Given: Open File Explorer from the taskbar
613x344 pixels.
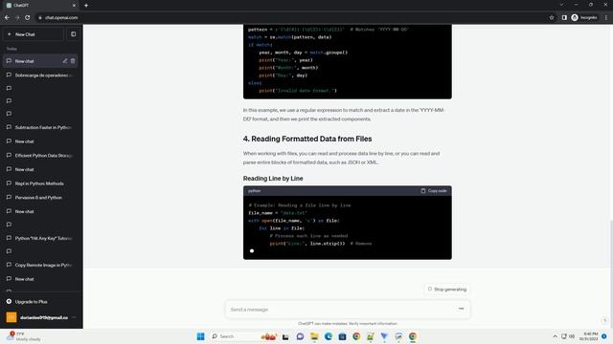Looking at the screenshot, I should coord(314,336).
